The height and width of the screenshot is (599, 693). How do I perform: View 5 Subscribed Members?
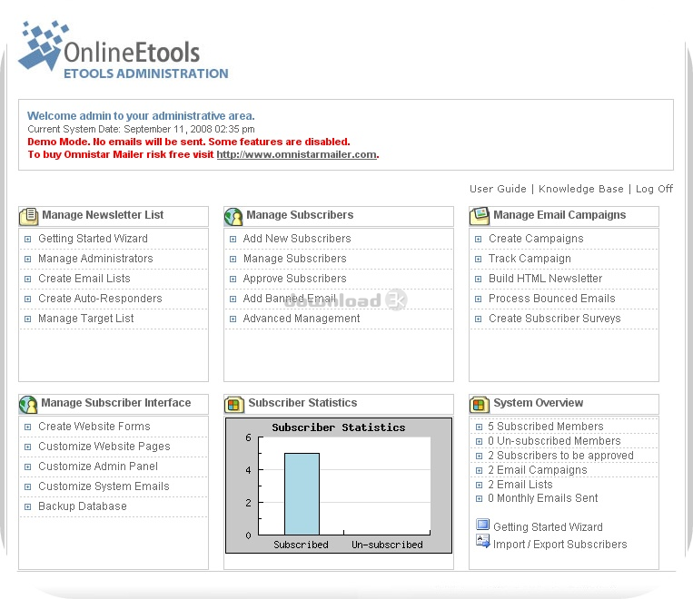pyautogui.click(x=545, y=427)
